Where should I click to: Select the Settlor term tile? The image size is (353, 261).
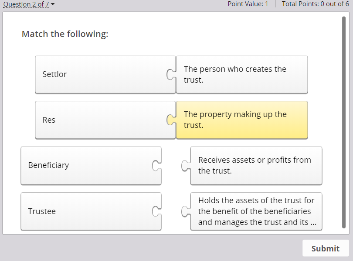100,74
